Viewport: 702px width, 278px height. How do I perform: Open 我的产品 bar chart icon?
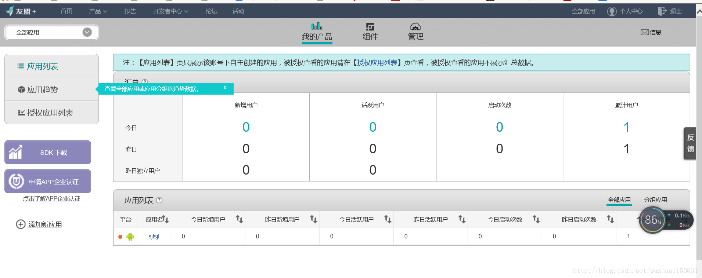tap(317, 26)
